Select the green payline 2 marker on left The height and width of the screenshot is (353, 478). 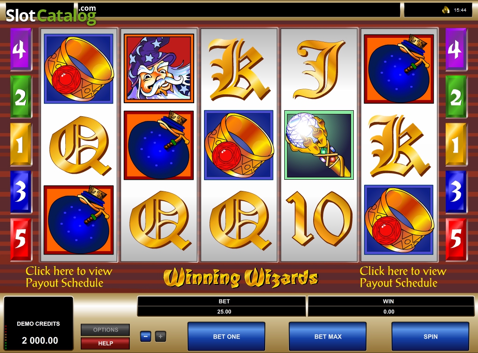21,97
